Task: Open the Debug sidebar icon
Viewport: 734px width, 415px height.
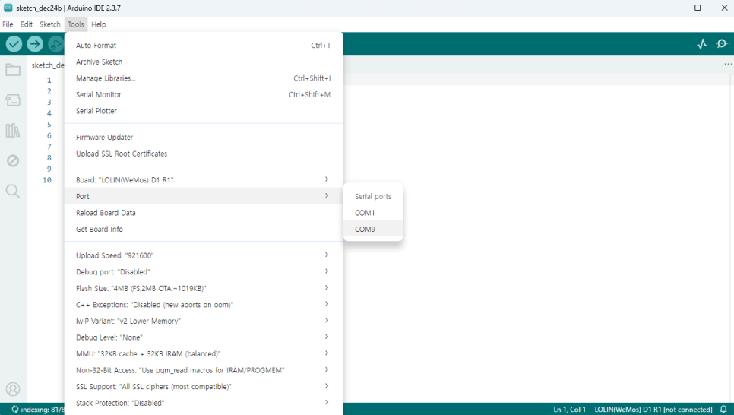Action: point(13,160)
